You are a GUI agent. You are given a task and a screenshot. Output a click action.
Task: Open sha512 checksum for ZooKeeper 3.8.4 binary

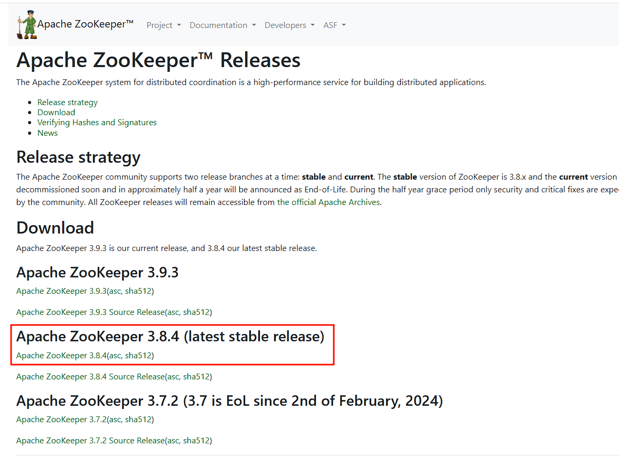[138, 356]
